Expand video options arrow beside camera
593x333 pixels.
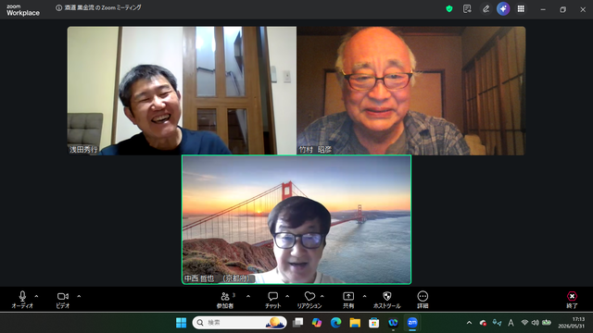79,296
